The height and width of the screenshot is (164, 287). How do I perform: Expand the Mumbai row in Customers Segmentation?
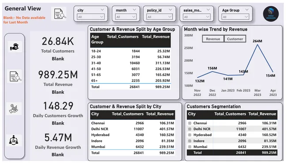189,147
